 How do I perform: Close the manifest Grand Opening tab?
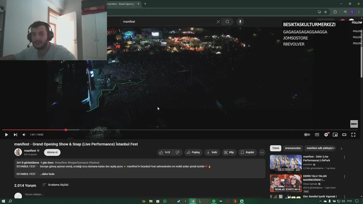(138, 4)
